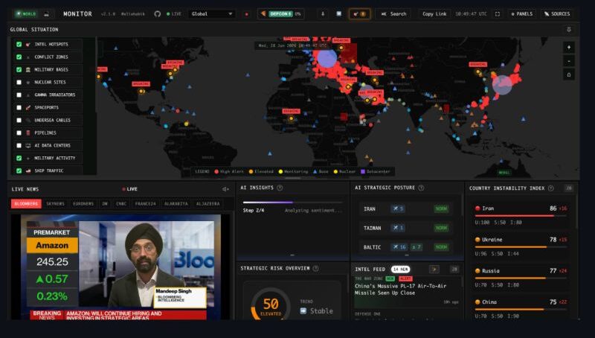The height and width of the screenshot is (338, 595).
Task: Uncheck the Ship Traffic layer
Action: 19,171
